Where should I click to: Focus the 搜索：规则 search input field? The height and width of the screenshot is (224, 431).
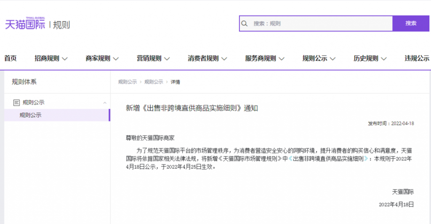point(316,24)
